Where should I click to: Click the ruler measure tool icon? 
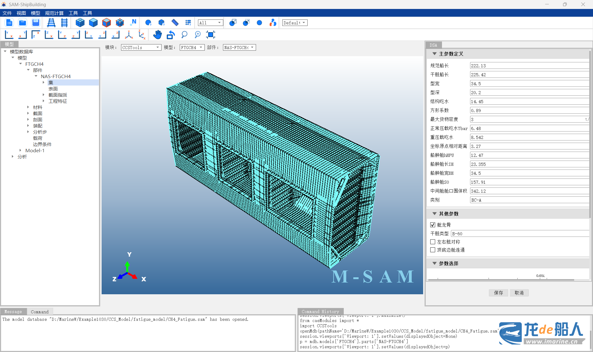tap(175, 23)
